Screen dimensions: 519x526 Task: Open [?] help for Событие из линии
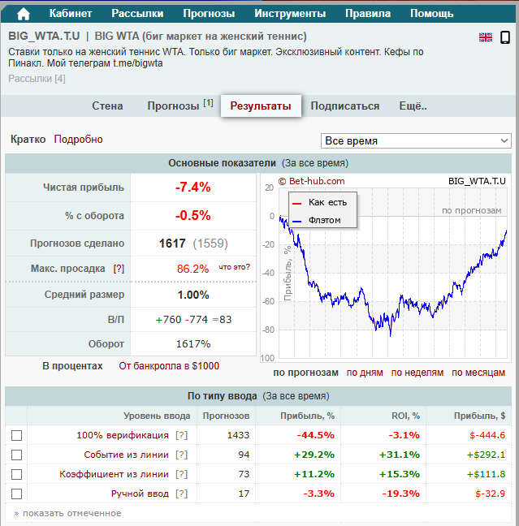click(x=182, y=455)
